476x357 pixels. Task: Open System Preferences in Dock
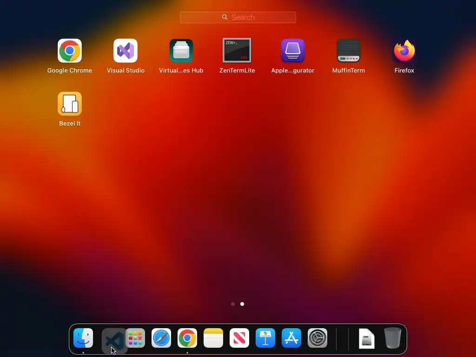pos(317,338)
